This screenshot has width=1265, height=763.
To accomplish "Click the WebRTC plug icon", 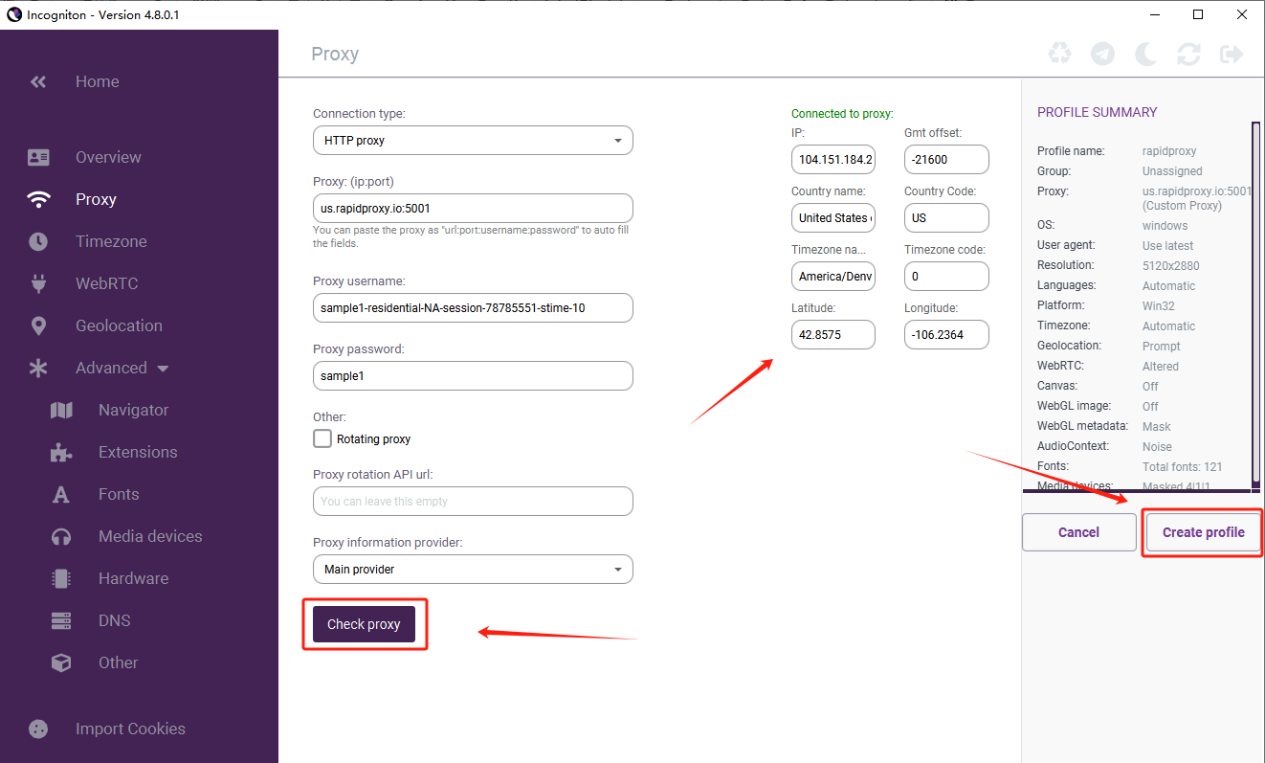I will [38, 283].
